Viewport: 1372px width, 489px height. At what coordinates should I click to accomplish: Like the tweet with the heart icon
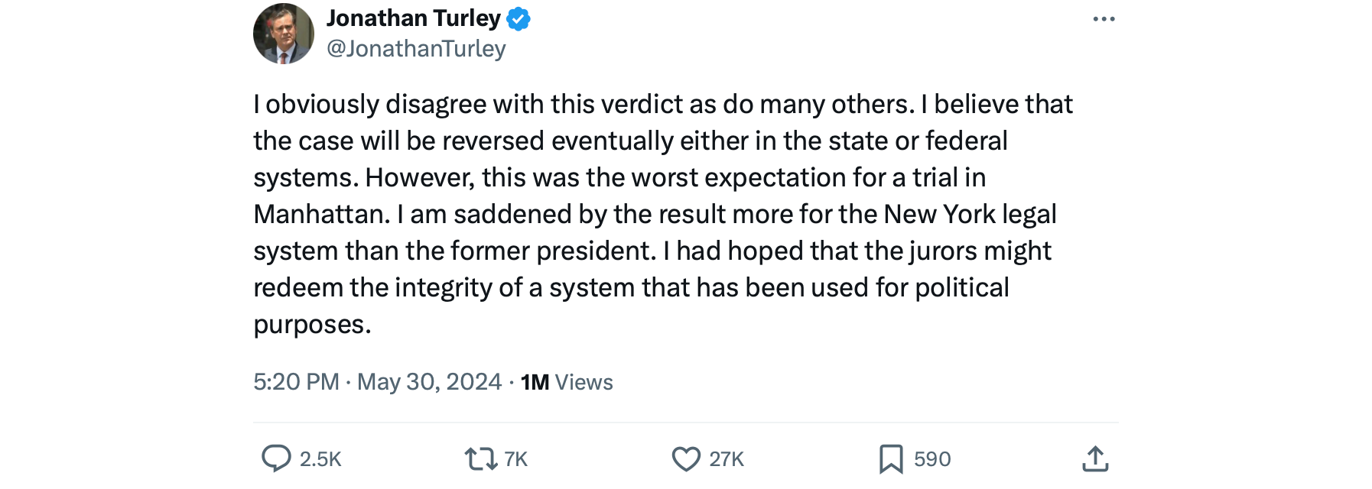[686, 458]
